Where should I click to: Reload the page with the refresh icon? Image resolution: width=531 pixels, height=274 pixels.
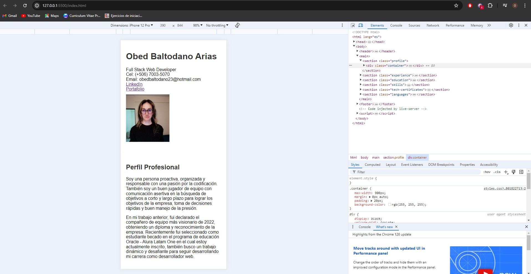click(25, 6)
